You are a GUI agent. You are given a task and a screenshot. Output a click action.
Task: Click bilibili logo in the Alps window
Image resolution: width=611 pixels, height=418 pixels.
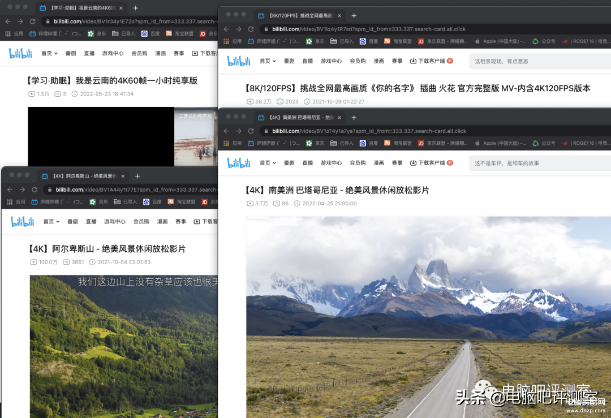click(22, 221)
